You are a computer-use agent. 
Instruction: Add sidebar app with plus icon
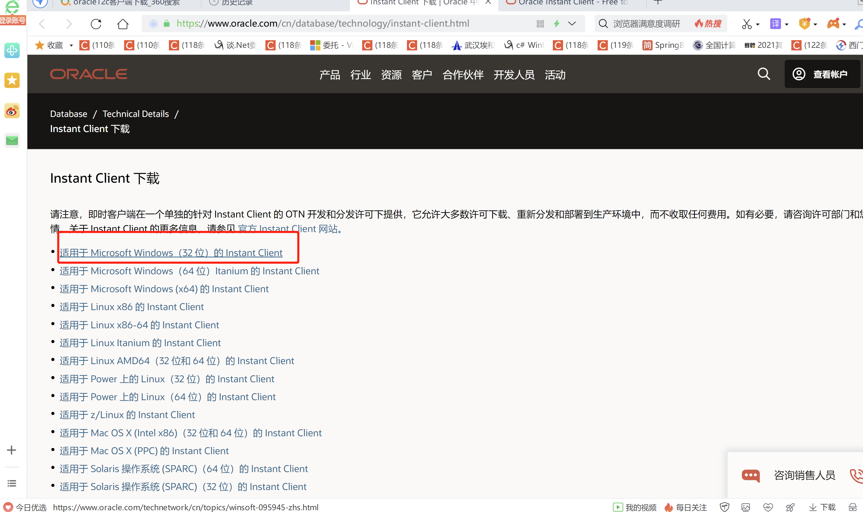[12, 450]
